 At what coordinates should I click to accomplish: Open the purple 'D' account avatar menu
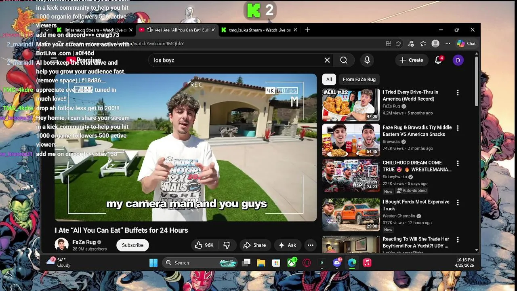[x=458, y=60]
